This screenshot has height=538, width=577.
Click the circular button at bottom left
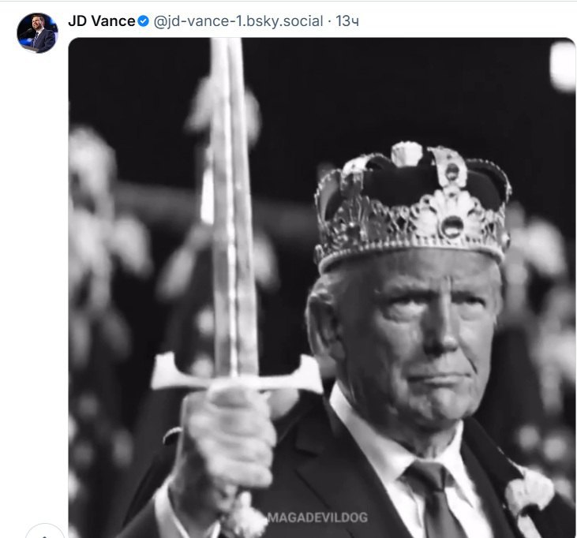[x=43, y=533]
